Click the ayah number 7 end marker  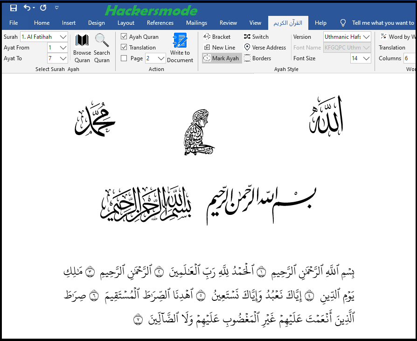pos(138,320)
